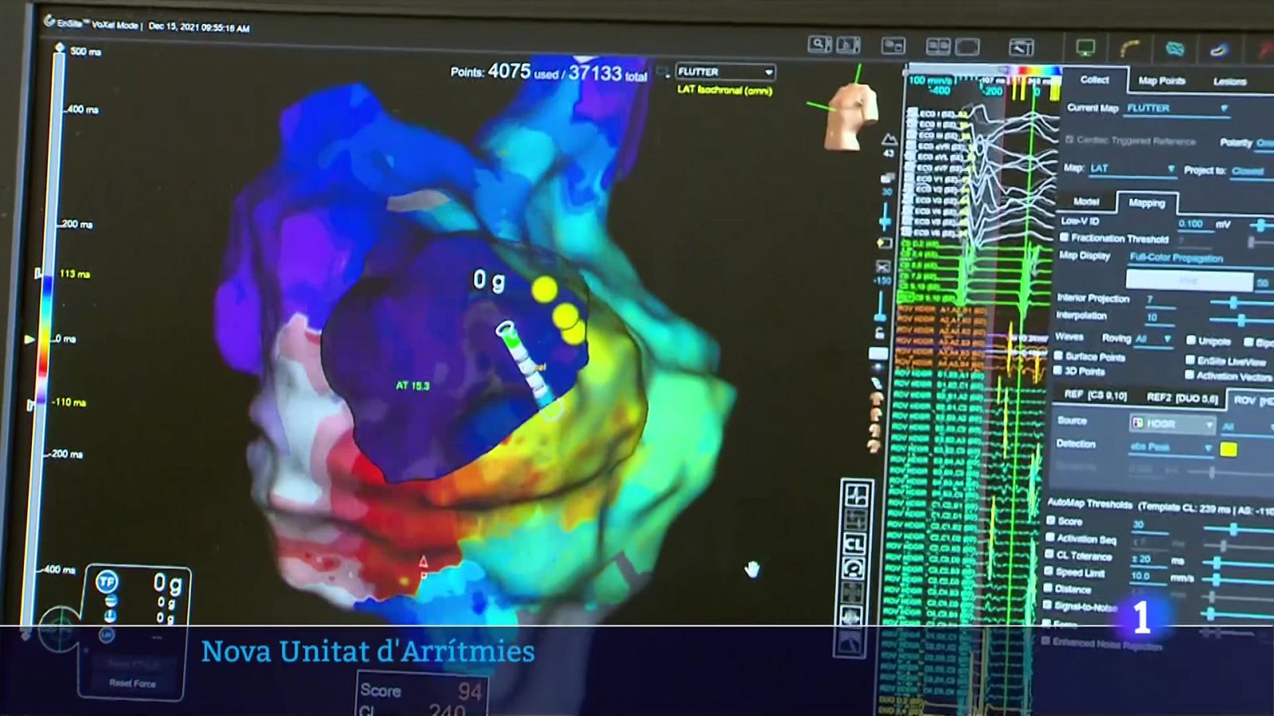Open the REF2 [DUO 5,6] tab
The height and width of the screenshot is (716, 1274).
pyautogui.click(x=1182, y=397)
